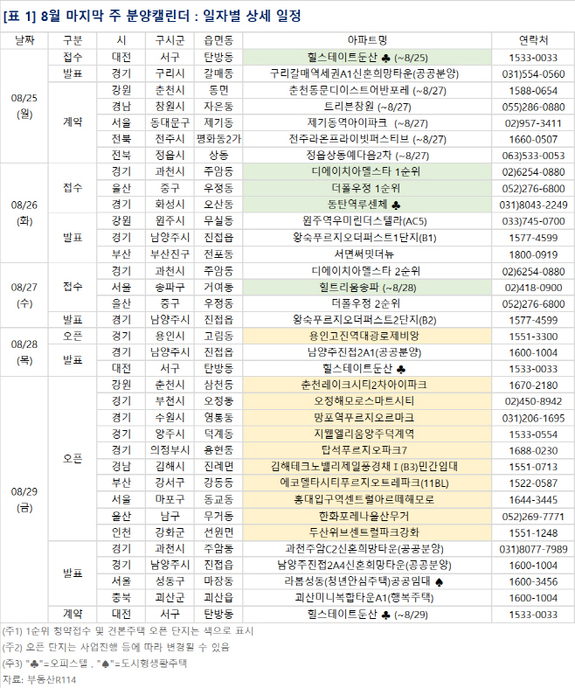Click phone number '031)554-0560'
575x688 pixels.
point(533,74)
